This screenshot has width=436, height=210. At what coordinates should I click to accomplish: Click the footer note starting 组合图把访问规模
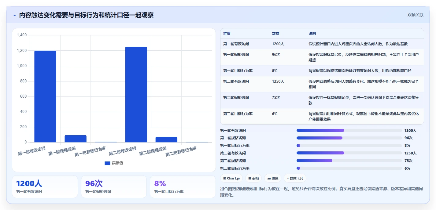tap(322, 192)
